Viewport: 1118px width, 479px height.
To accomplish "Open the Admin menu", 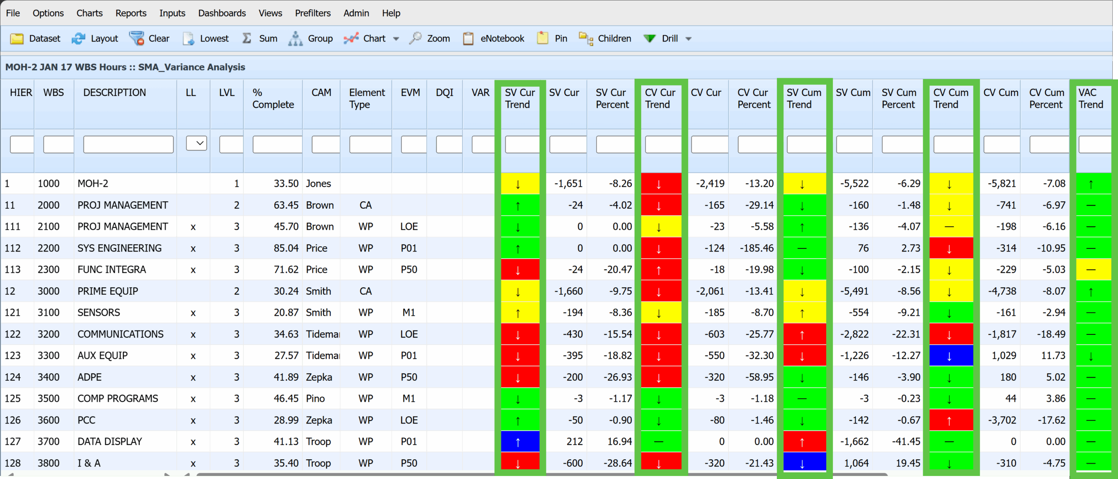I will pyautogui.click(x=356, y=13).
